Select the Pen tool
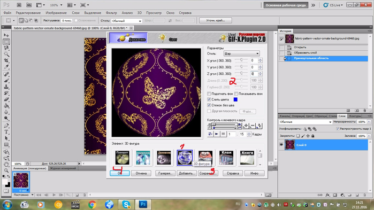Viewport: 374px width, 210px height. tap(6, 126)
